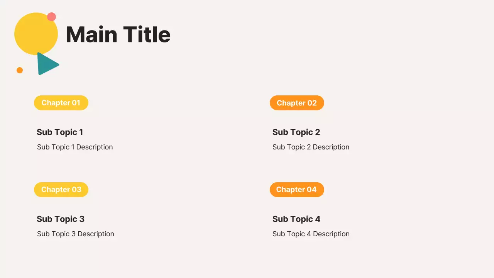Select the "Sub Topic 3" bold heading
494x278 pixels.
pyautogui.click(x=61, y=219)
